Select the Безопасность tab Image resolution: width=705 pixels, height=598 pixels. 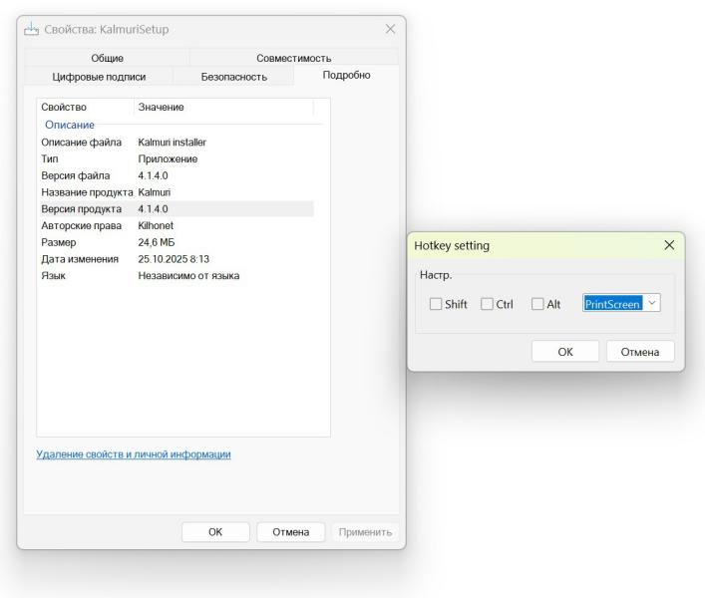point(233,77)
